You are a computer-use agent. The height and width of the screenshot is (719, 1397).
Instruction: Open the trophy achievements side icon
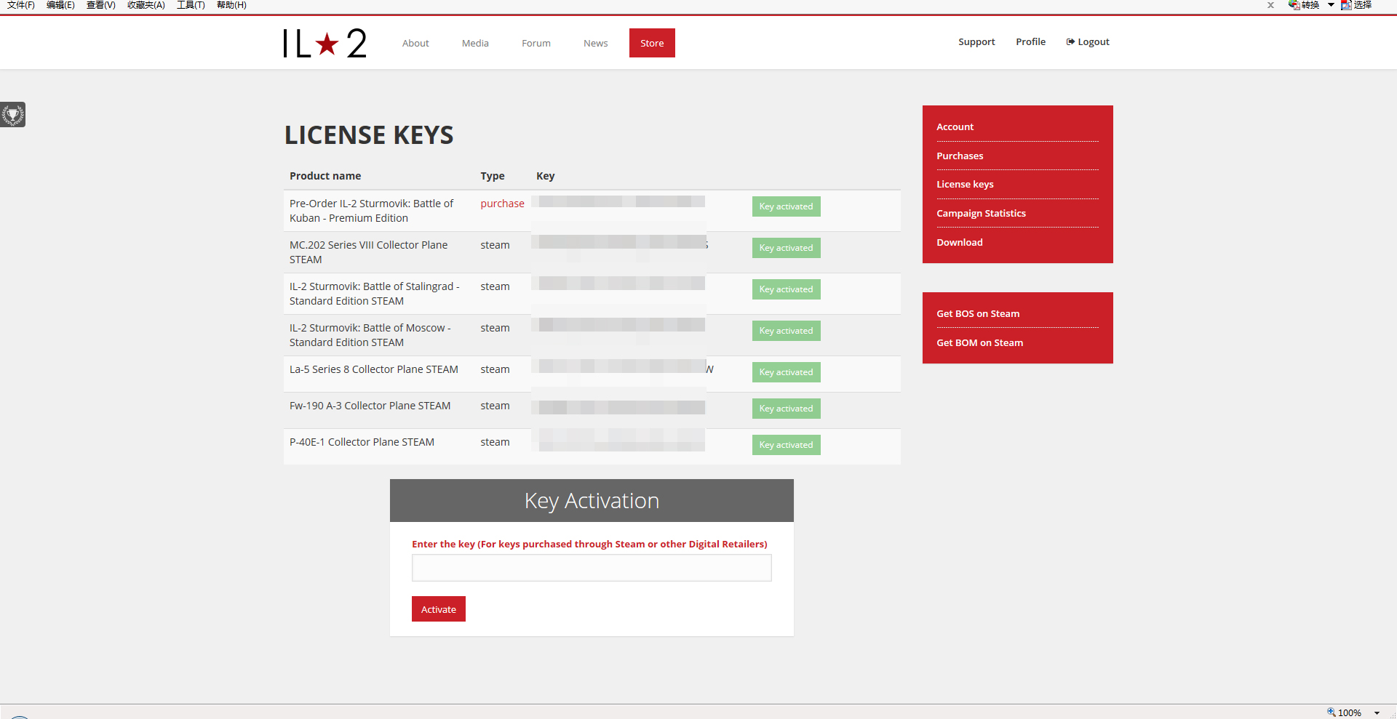point(12,114)
